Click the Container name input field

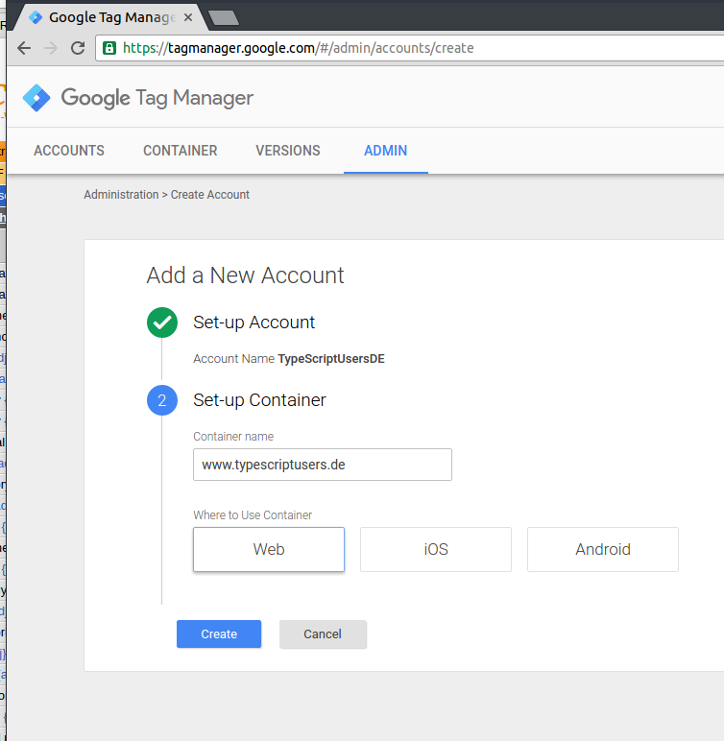[323, 465]
